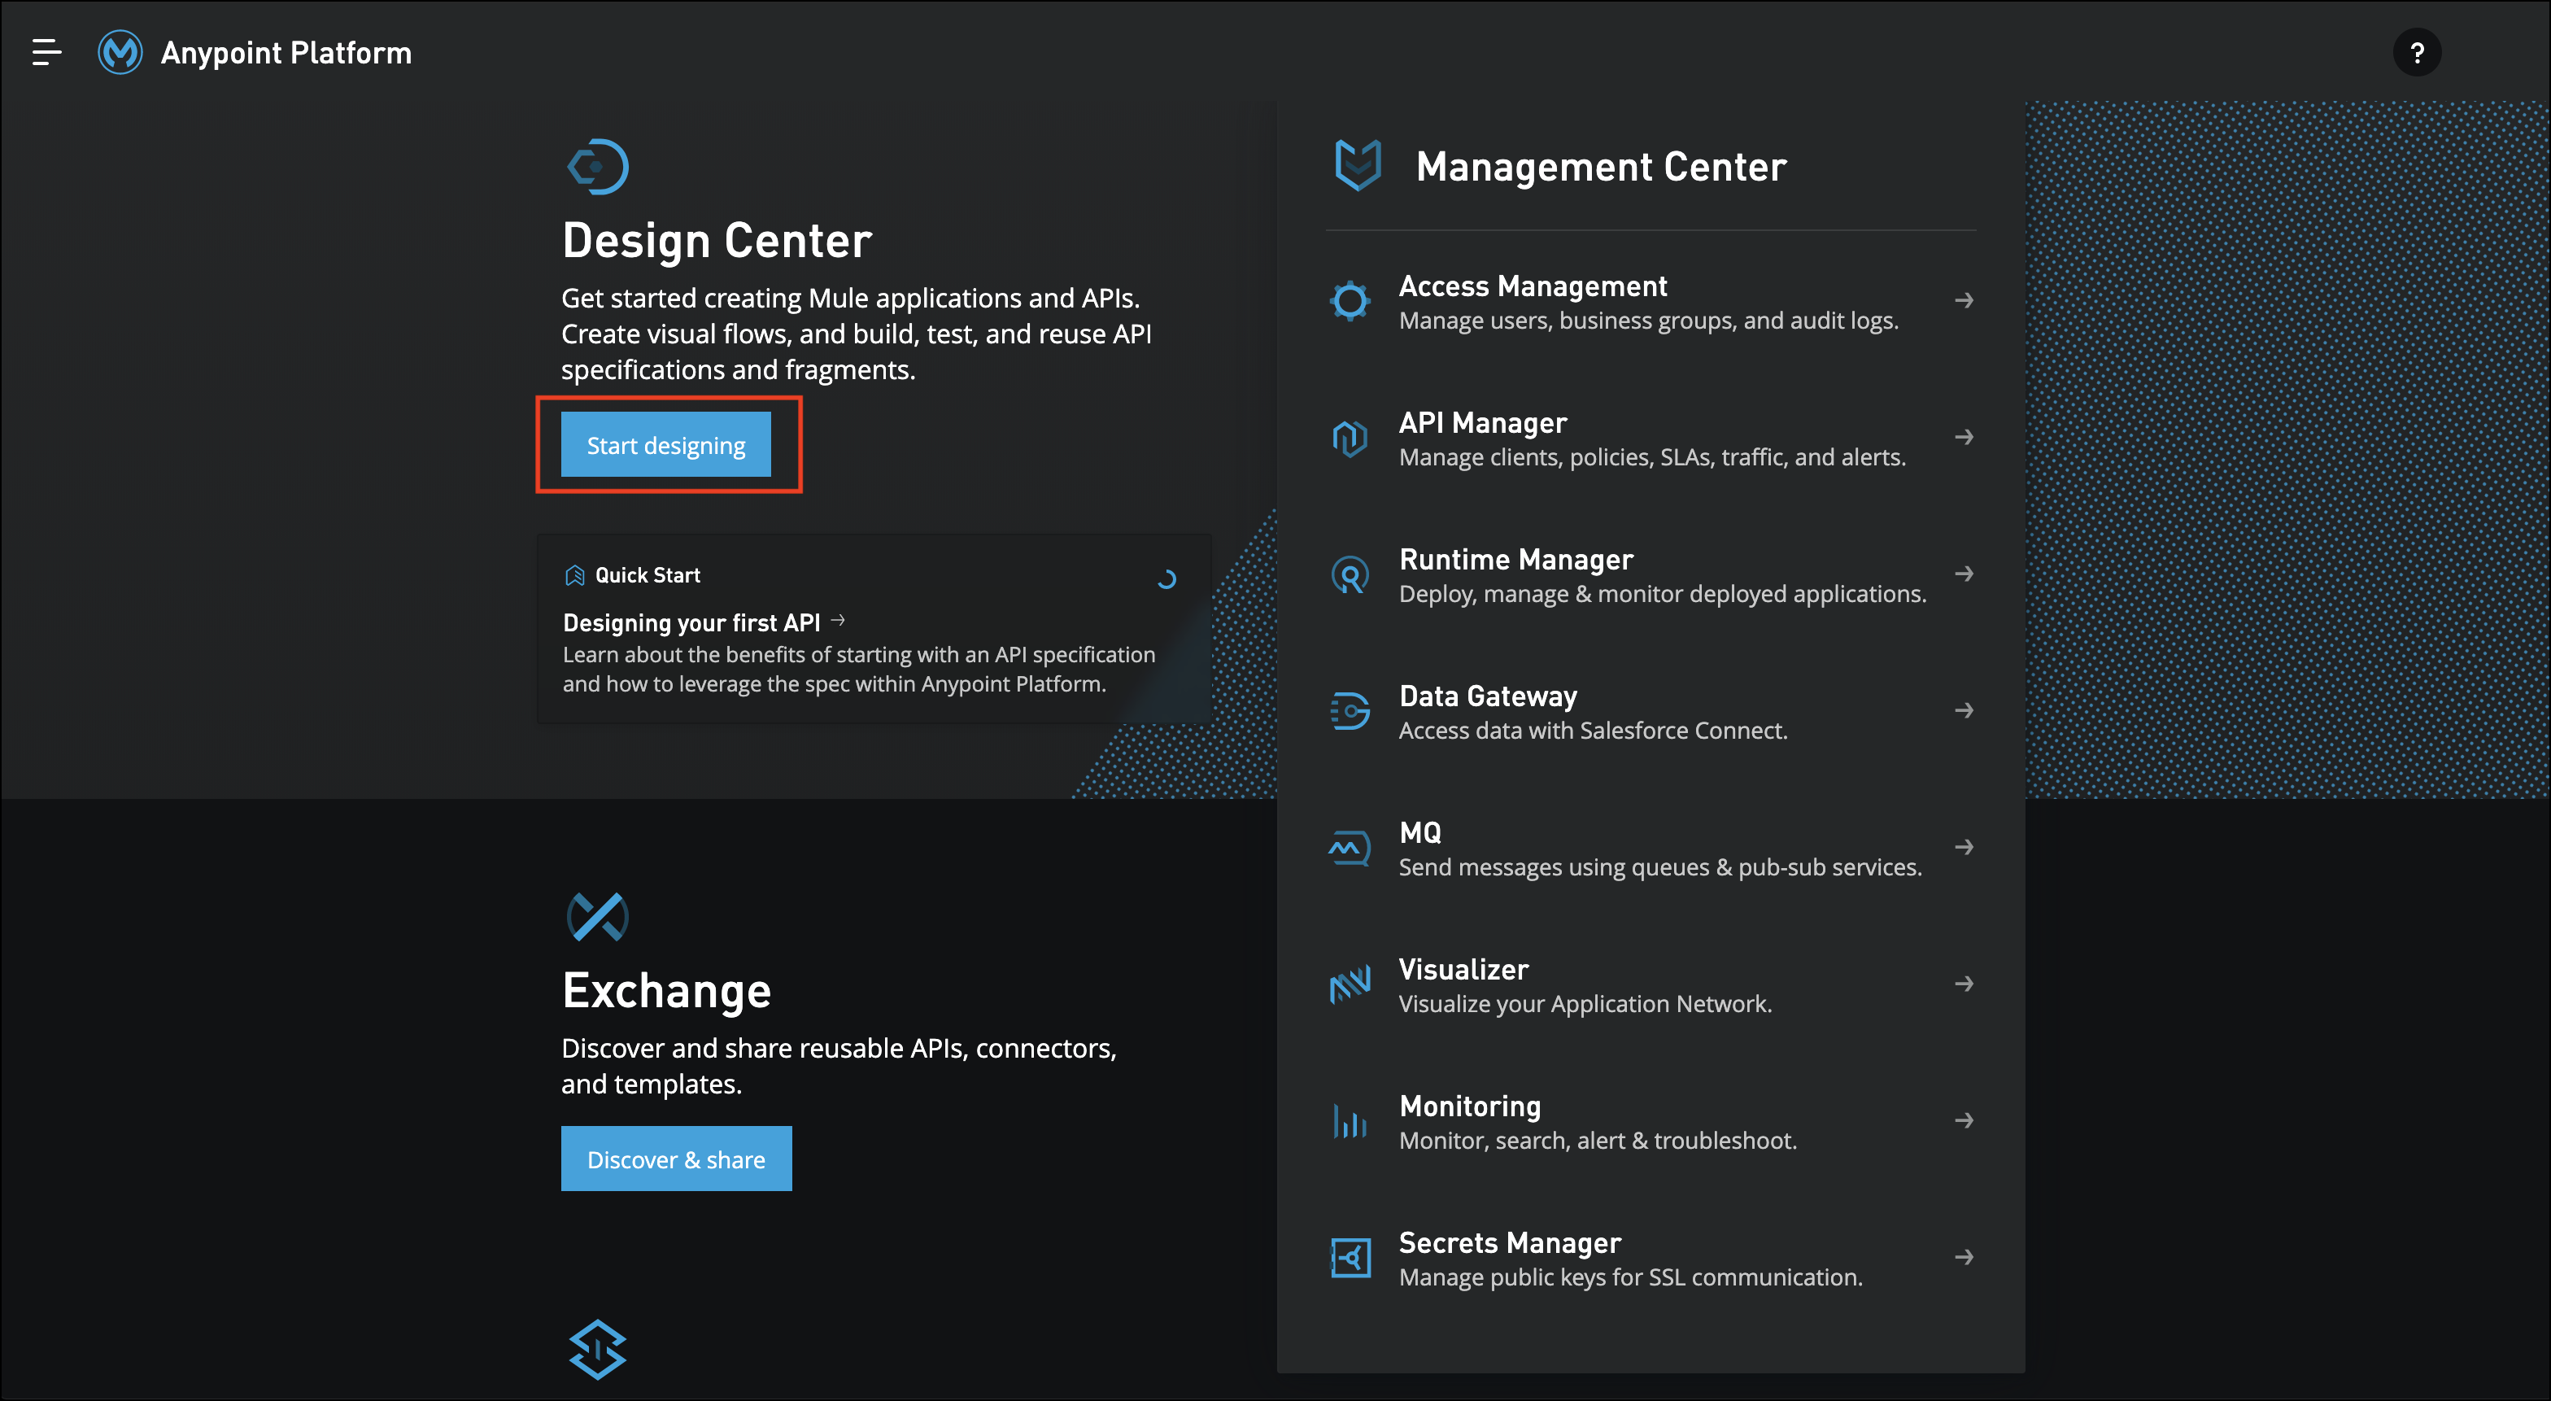The height and width of the screenshot is (1401, 2551).
Task: Click the API Manager icon
Action: coord(1350,437)
